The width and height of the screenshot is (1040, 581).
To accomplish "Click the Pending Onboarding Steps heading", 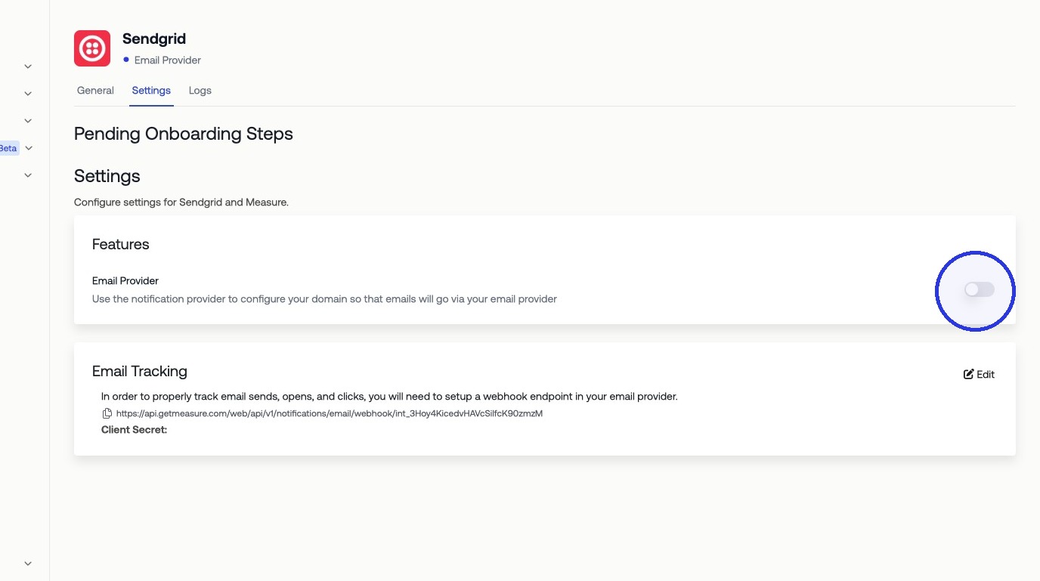I will point(184,134).
